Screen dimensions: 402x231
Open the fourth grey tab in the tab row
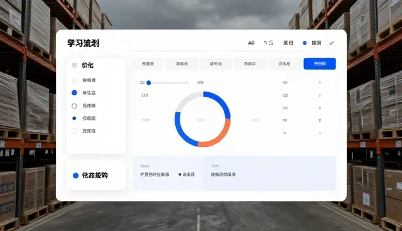250,64
